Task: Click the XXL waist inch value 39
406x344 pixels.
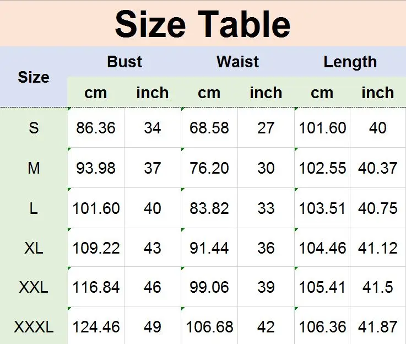Action: point(266,287)
